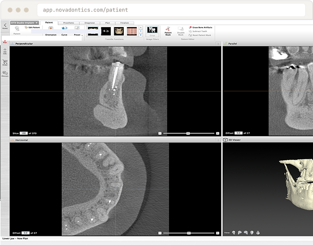
Task: Click the Offset field in Horizontal view
Action: click(25, 233)
